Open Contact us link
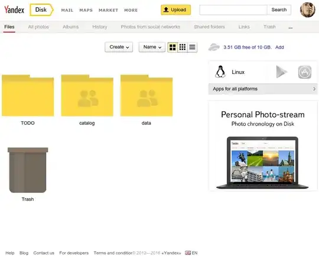This screenshot has height=258, width=319. pyautogui.click(x=44, y=253)
